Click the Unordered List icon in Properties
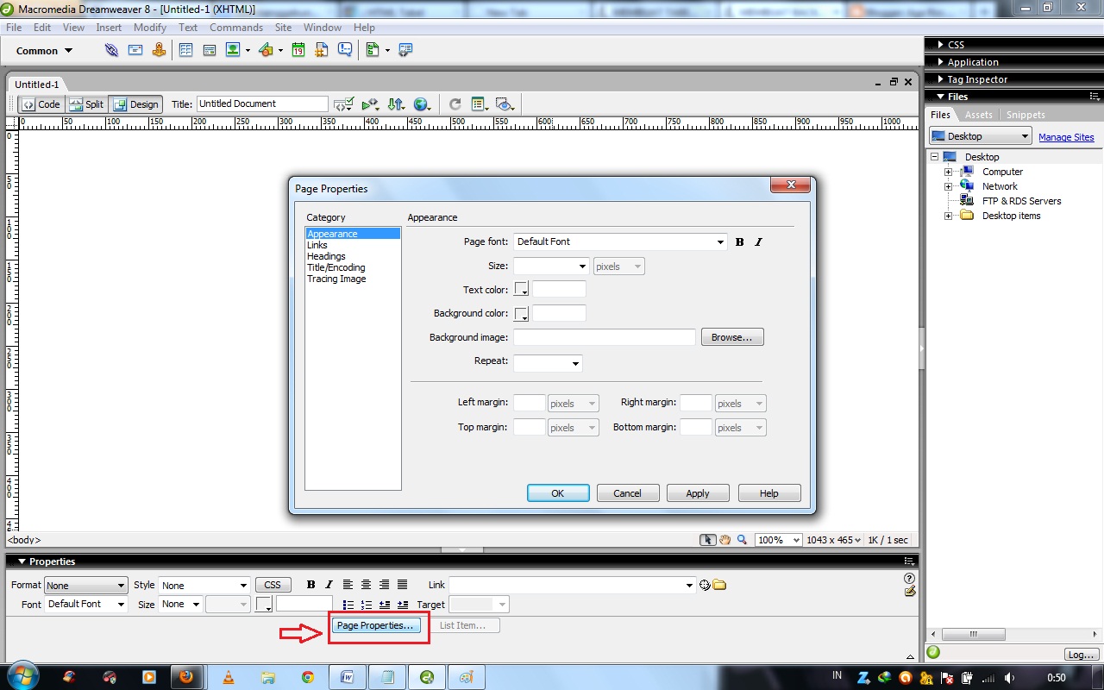The height and width of the screenshot is (690, 1104). point(348,605)
